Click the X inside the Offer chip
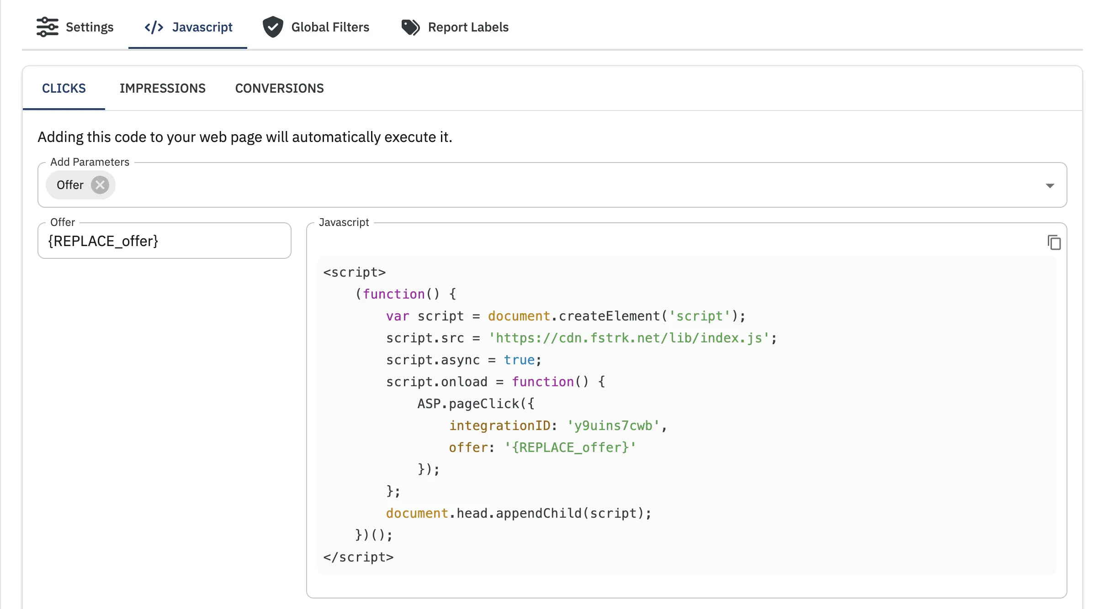 click(x=100, y=185)
